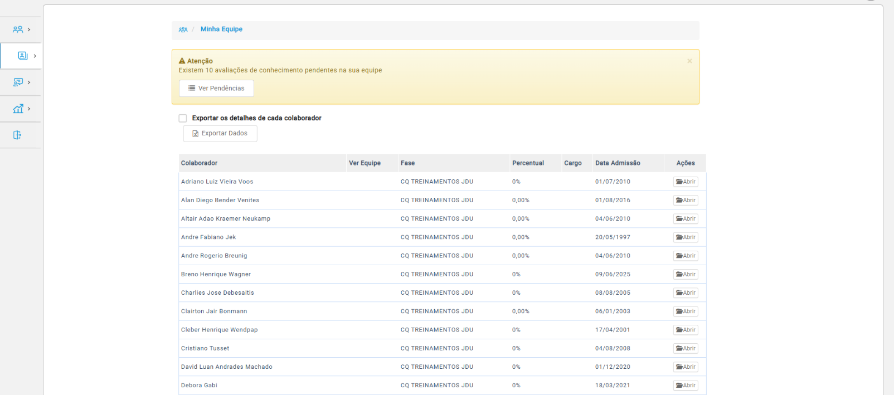Expand the feedback chat menu chevron
894x395 pixels.
click(29, 82)
